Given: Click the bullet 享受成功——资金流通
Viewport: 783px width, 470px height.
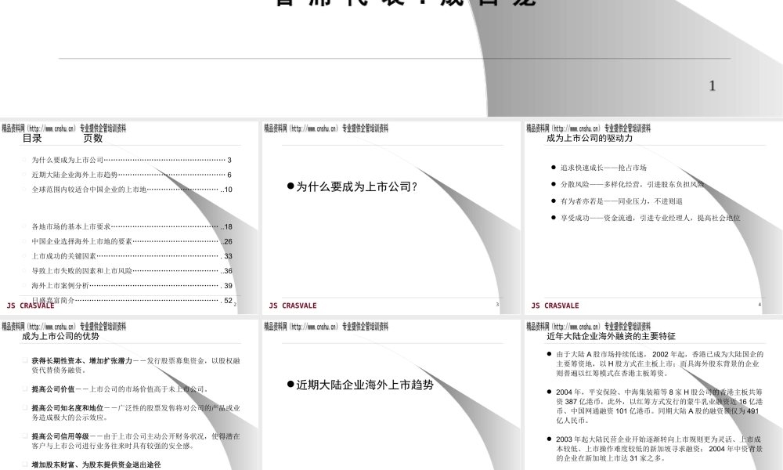Looking at the screenshot, I should tap(650, 218).
